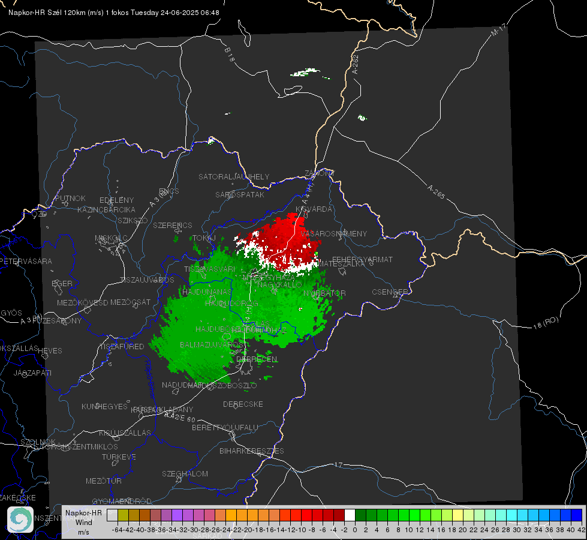Select the EGER city label
This screenshot has height=540, width=587.
click(x=62, y=284)
